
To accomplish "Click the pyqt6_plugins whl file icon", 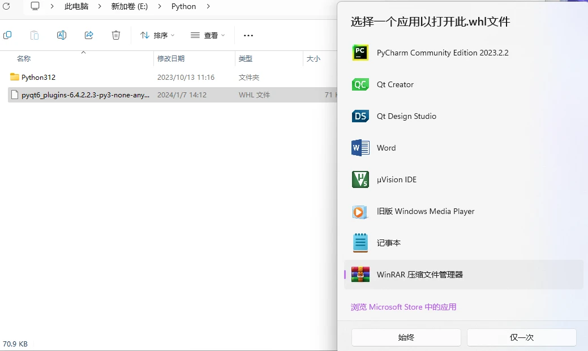I will pyautogui.click(x=15, y=95).
